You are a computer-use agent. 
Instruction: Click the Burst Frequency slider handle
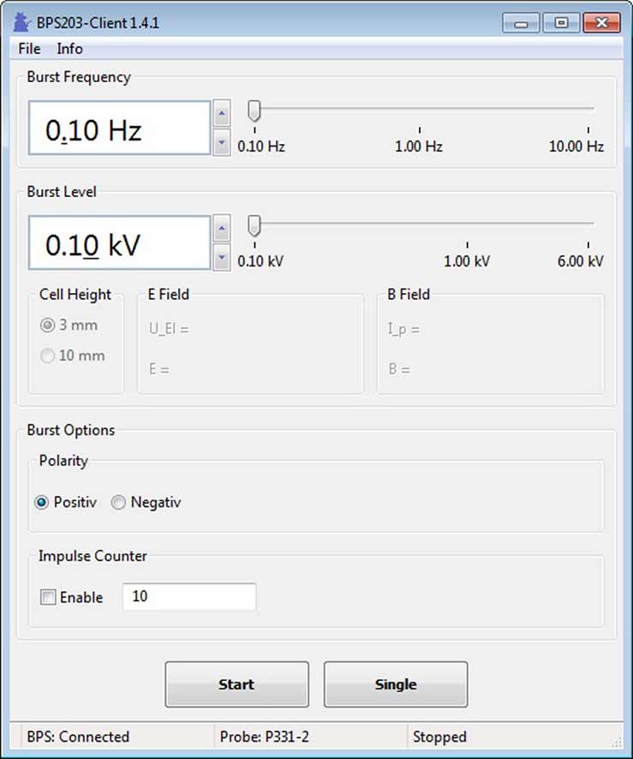(254, 111)
